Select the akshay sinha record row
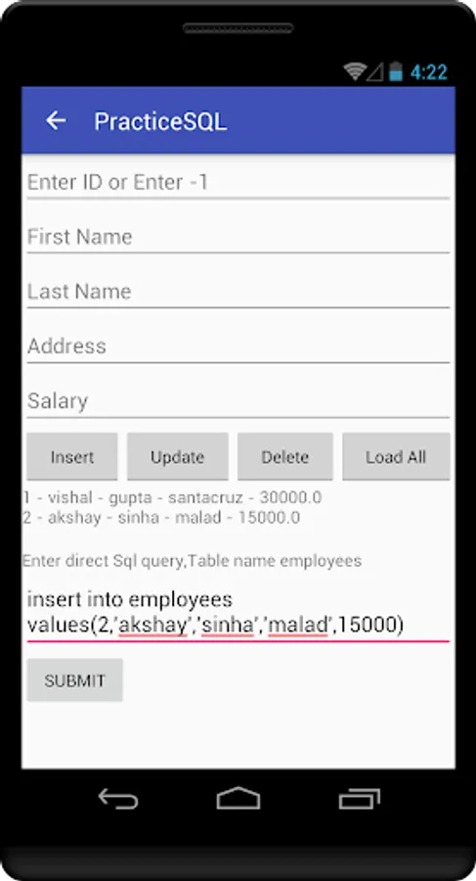The image size is (476, 881). pyautogui.click(x=161, y=517)
